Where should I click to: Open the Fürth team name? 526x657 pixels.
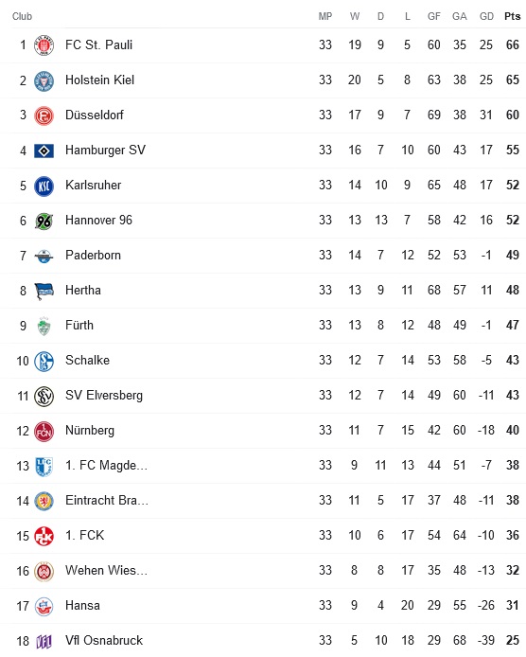coord(79,325)
